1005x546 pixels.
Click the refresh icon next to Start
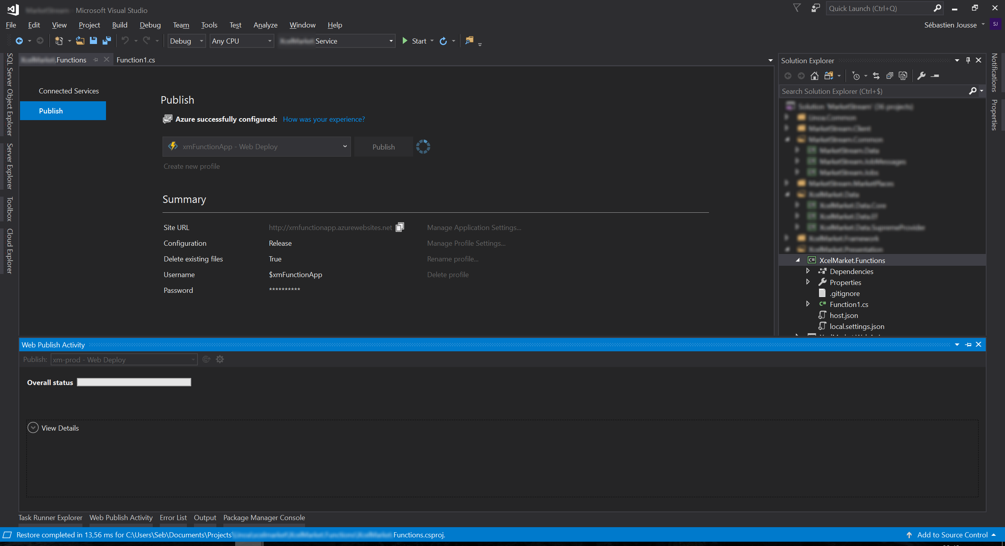[x=443, y=41]
